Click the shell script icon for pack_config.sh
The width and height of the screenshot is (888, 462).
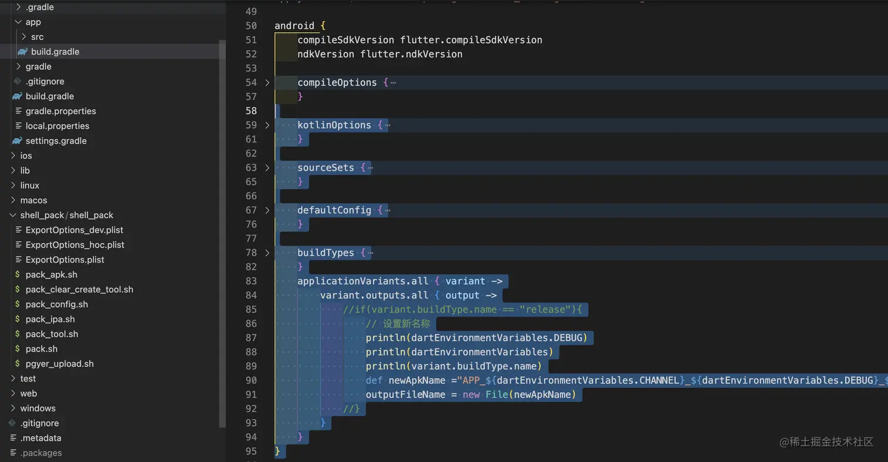pyautogui.click(x=18, y=304)
